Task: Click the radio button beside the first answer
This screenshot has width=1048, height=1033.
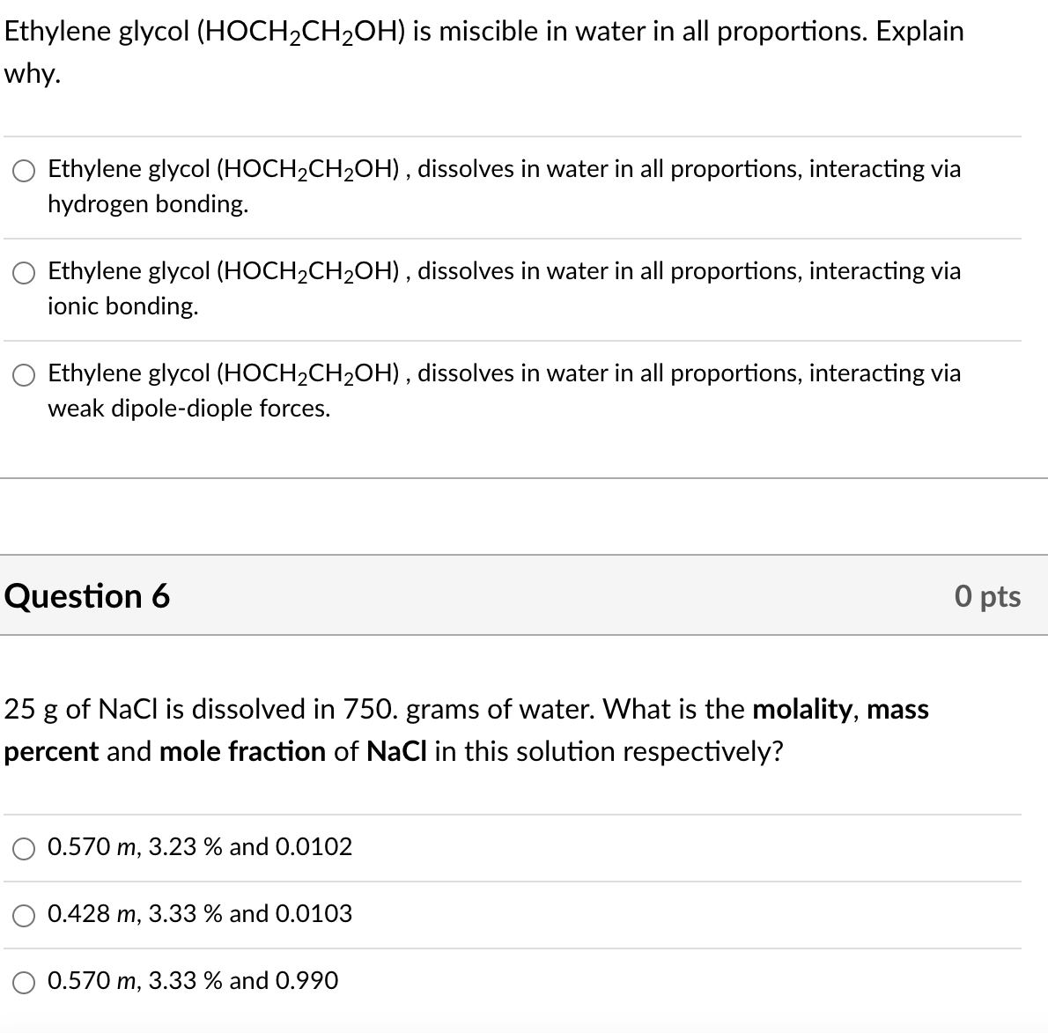Action: click(x=24, y=171)
